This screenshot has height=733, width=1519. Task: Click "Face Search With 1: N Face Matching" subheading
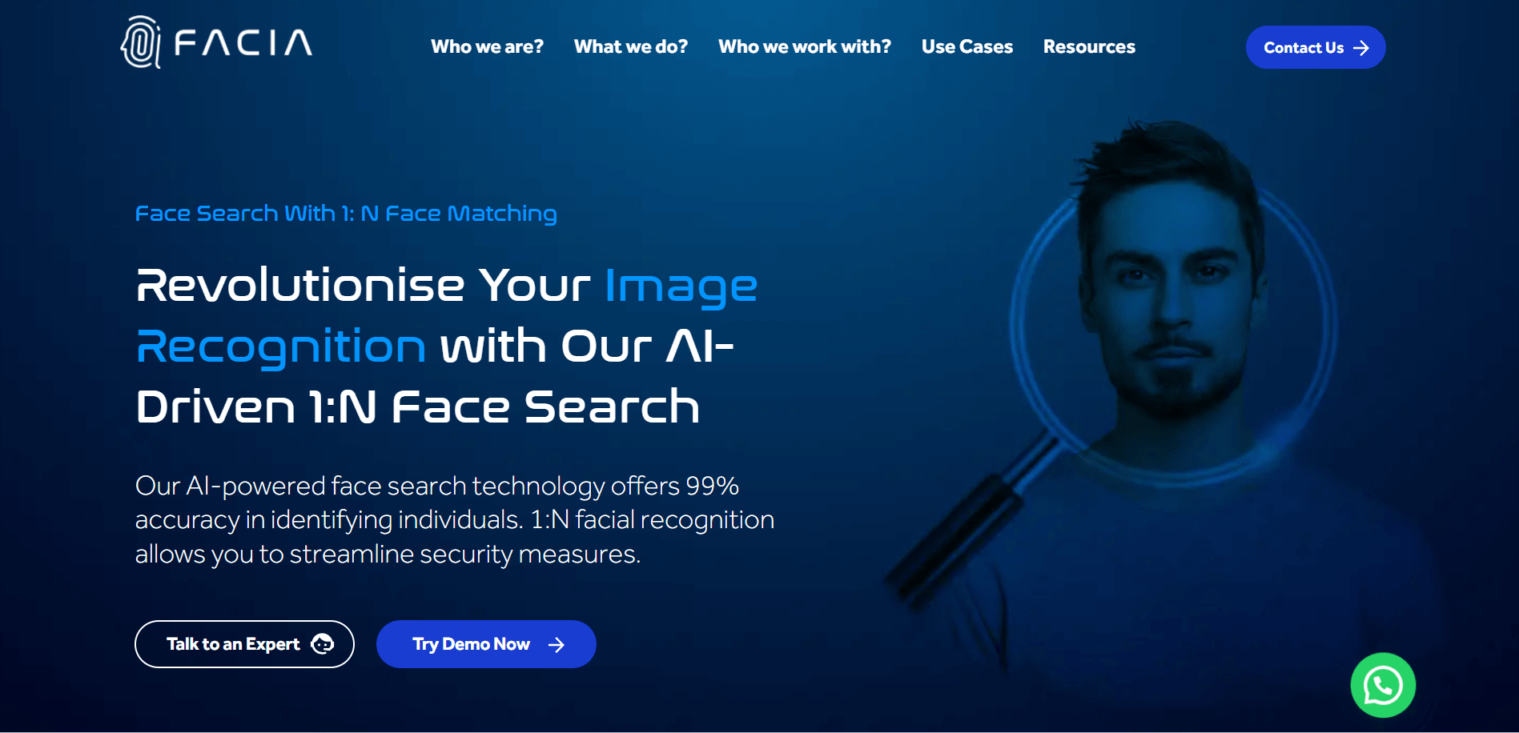(x=346, y=214)
